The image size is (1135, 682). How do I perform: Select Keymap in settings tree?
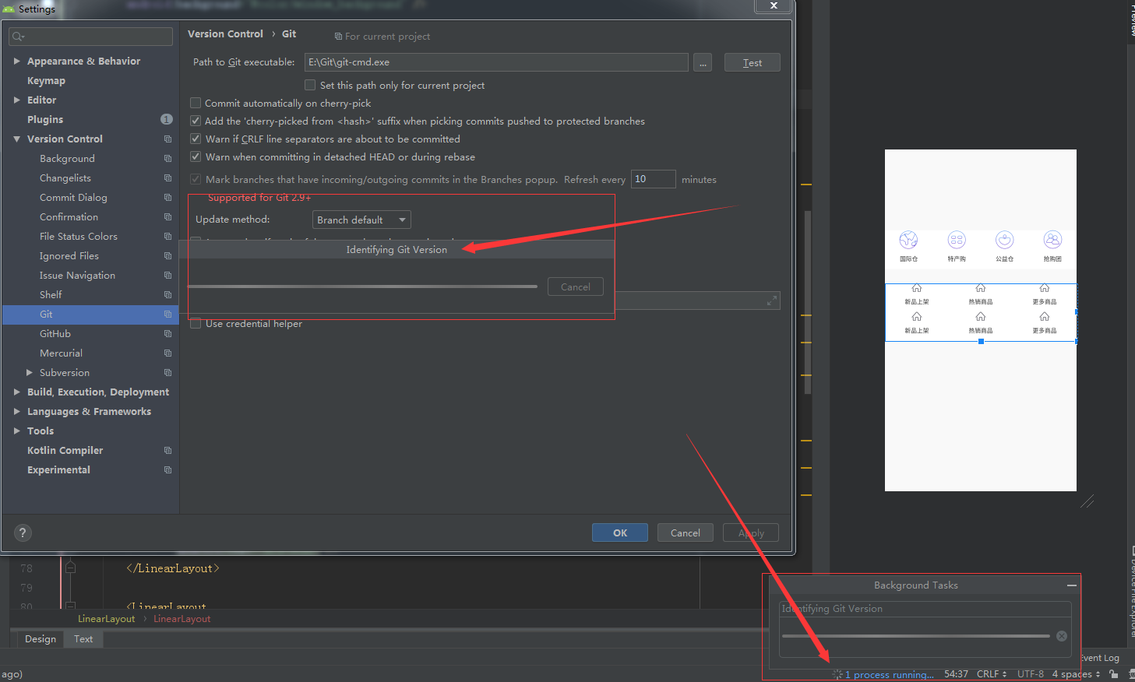tap(46, 80)
